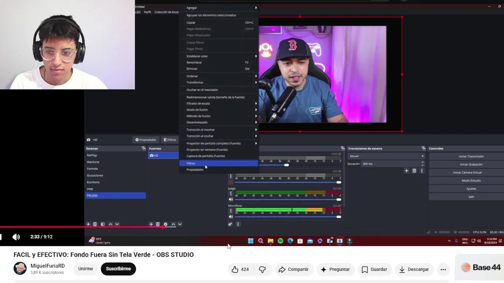Move the HD source down

180,224
